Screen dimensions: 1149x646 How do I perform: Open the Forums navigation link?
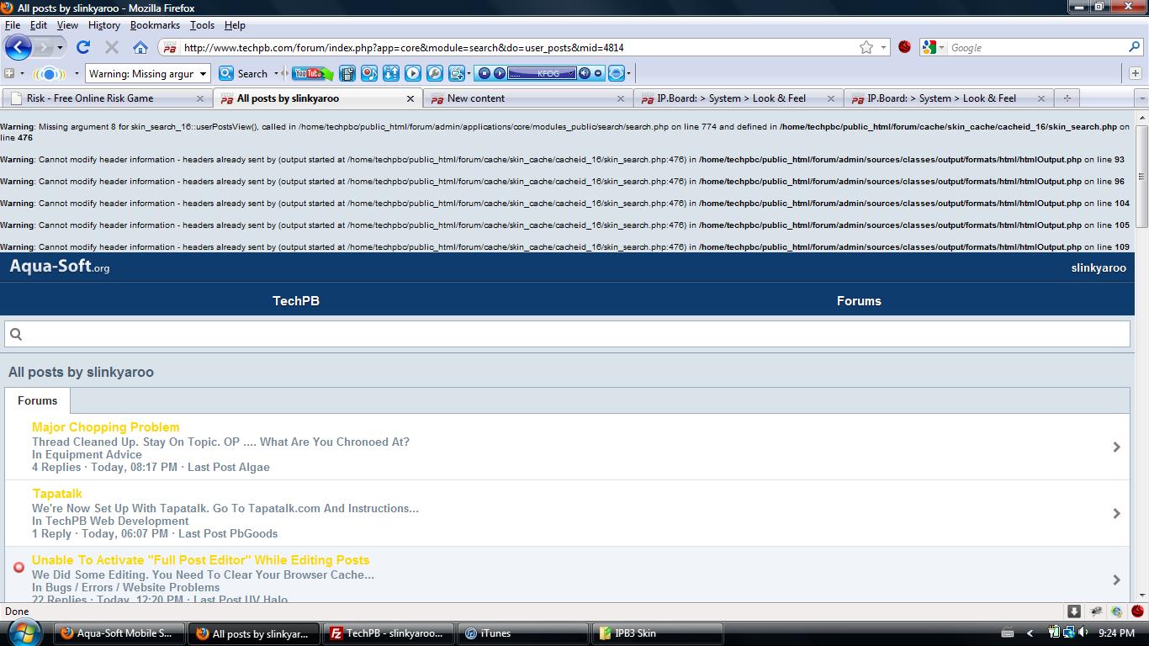859,301
